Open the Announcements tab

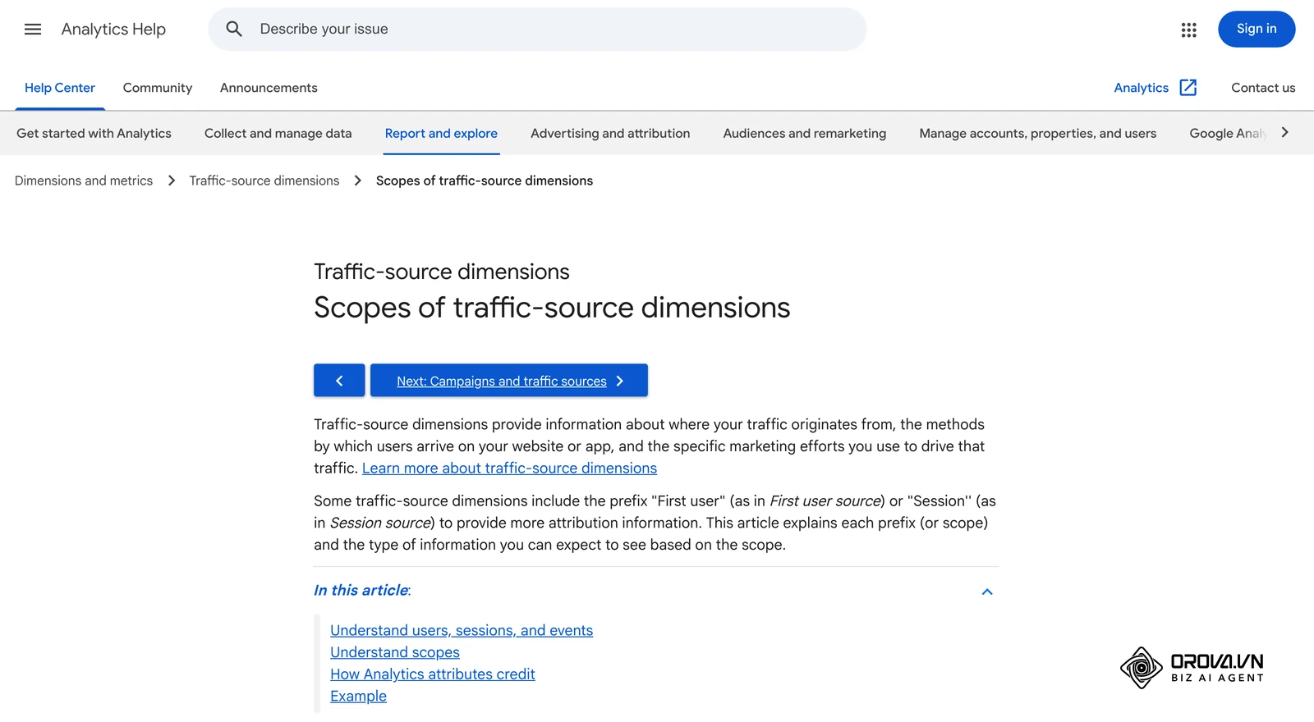point(269,88)
